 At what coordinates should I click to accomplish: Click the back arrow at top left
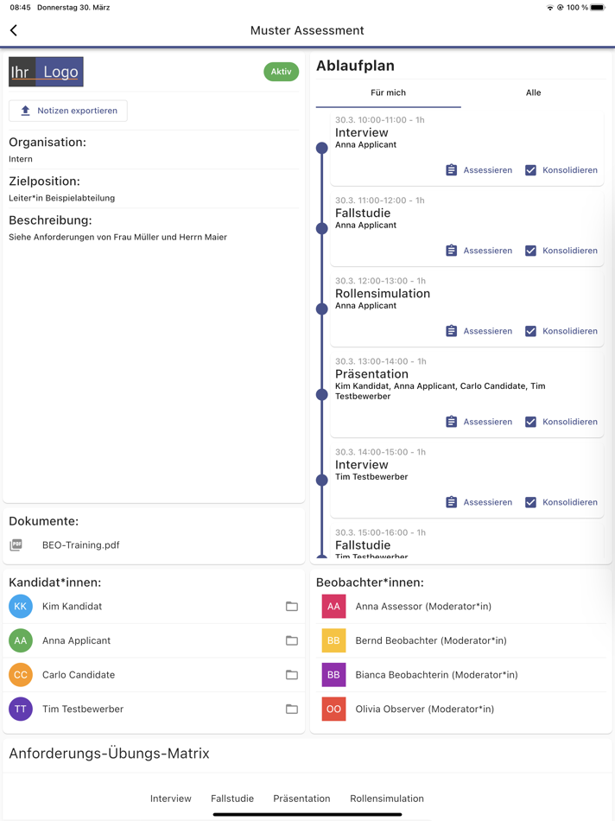point(13,29)
